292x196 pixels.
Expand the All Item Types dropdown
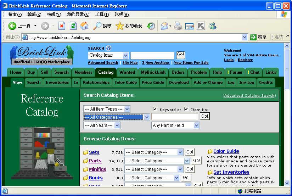coord(127,109)
